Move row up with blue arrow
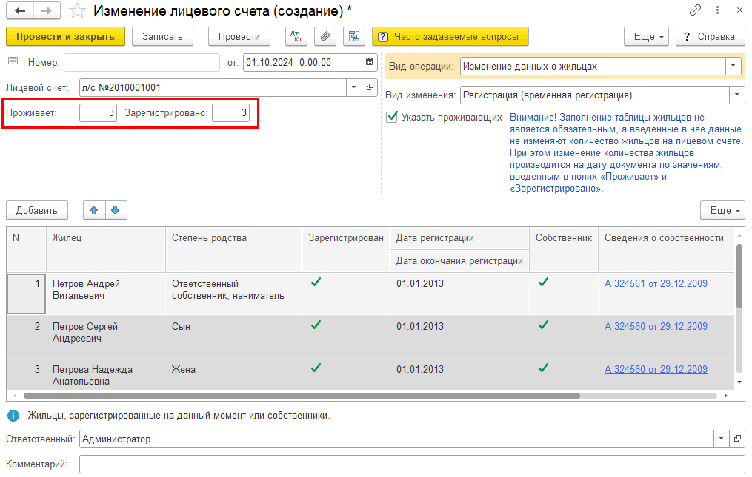Viewport: 752px width, 477px height. [93, 211]
